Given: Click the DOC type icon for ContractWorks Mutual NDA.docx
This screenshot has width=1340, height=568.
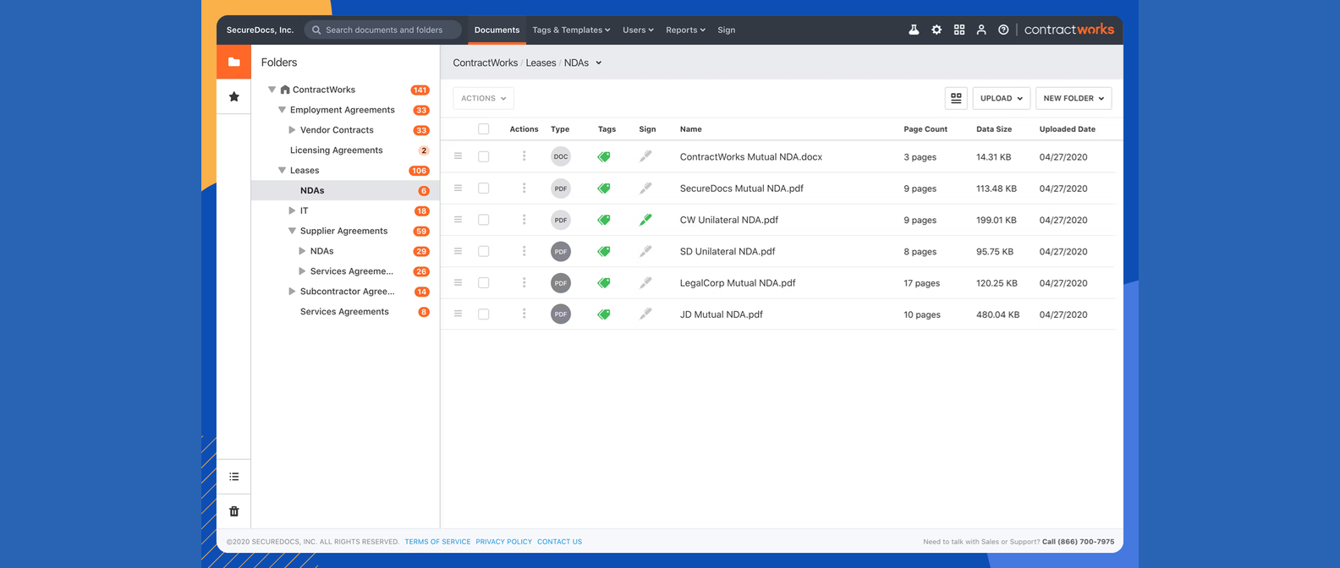Looking at the screenshot, I should 561,156.
